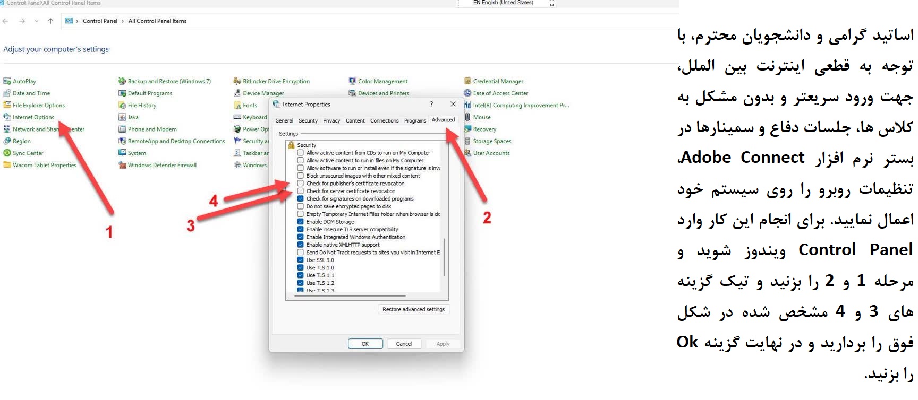The width and height of the screenshot is (918, 400).
Task: Click the Color Management icon
Action: [352, 81]
